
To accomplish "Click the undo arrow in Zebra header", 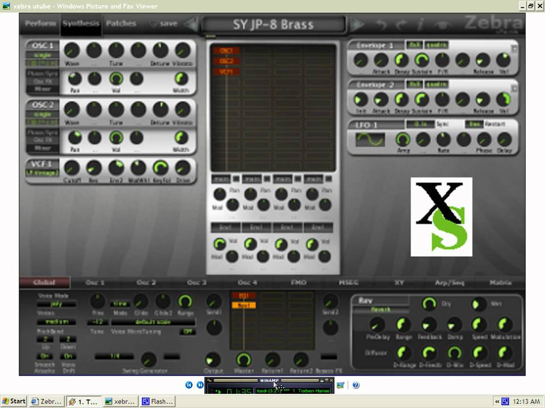I will (381, 24).
